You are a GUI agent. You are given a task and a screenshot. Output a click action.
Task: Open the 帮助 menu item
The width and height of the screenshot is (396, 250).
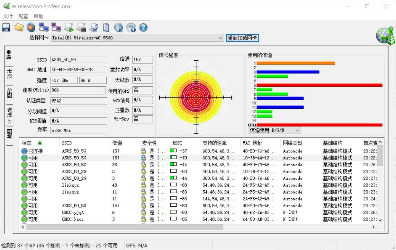(38, 16)
